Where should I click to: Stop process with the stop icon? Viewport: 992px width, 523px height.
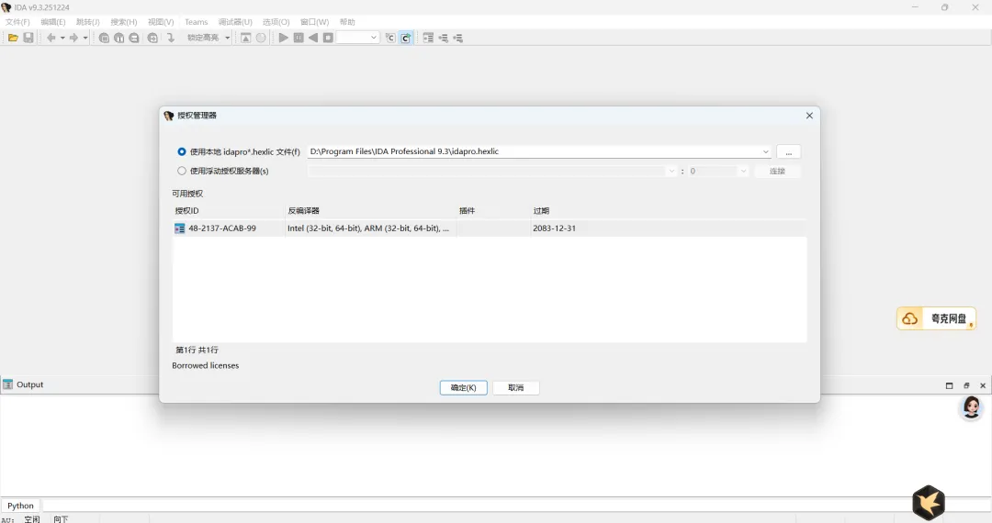[328, 38]
